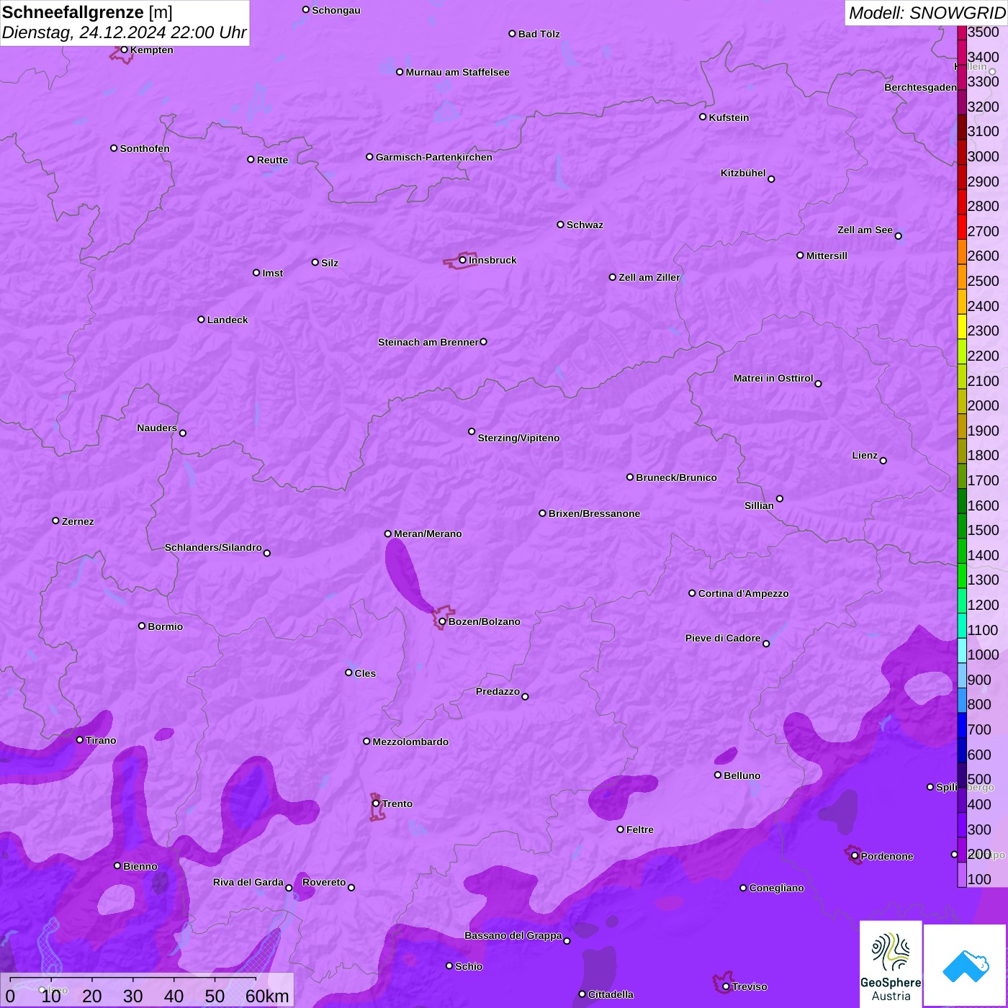This screenshot has width=1008, height=1008.
Task: Click the Treviso city marker
Action: pyautogui.click(x=726, y=986)
